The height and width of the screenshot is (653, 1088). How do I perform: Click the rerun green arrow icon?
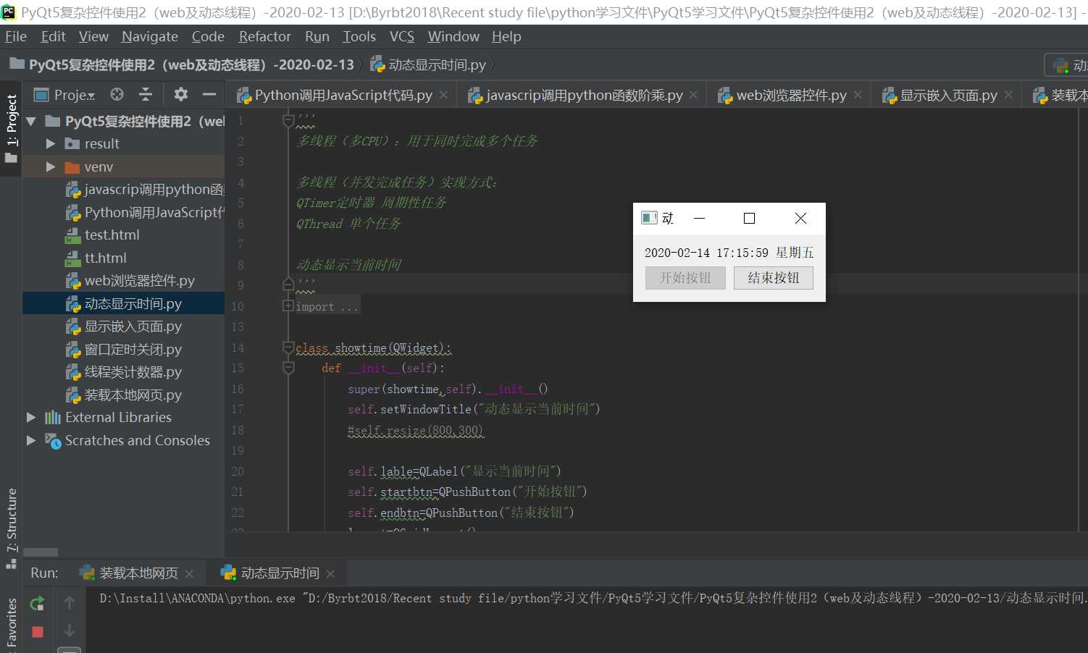(x=38, y=602)
